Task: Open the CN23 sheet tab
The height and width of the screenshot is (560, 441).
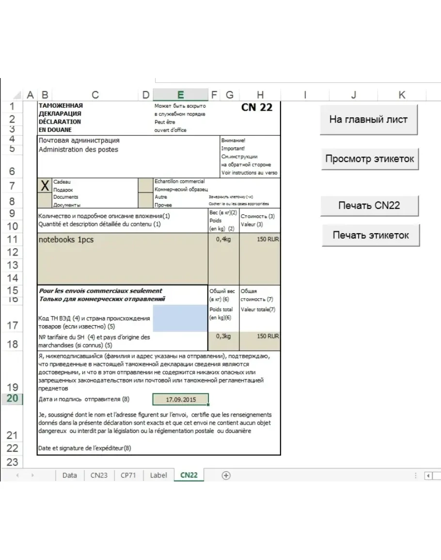Action: (99, 476)
